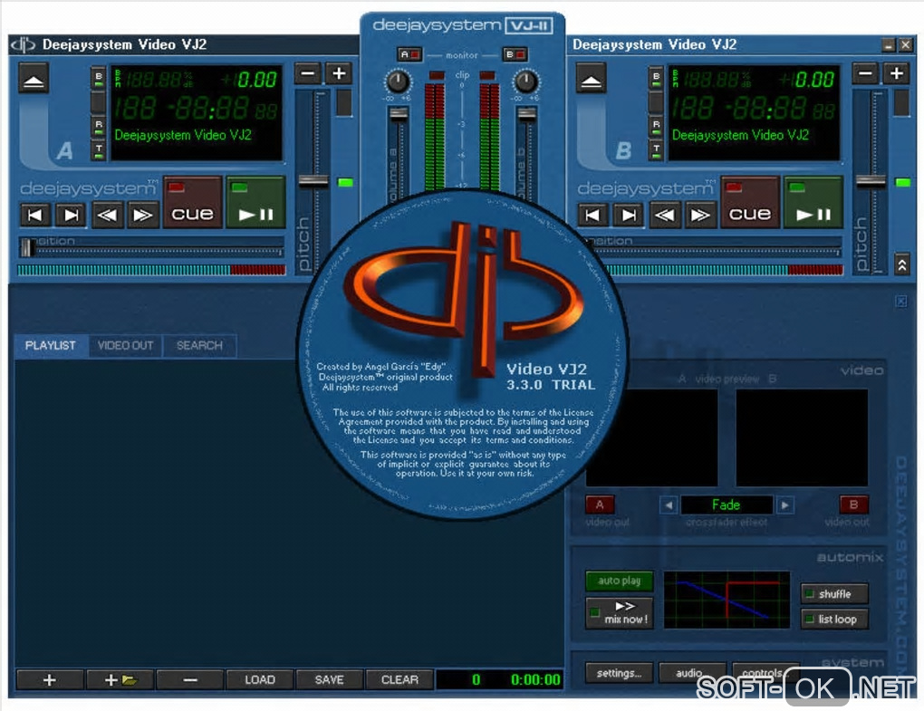Click video preview A thumbnail
The height and width of the screenshot is (711, 924).
(651, 437)
